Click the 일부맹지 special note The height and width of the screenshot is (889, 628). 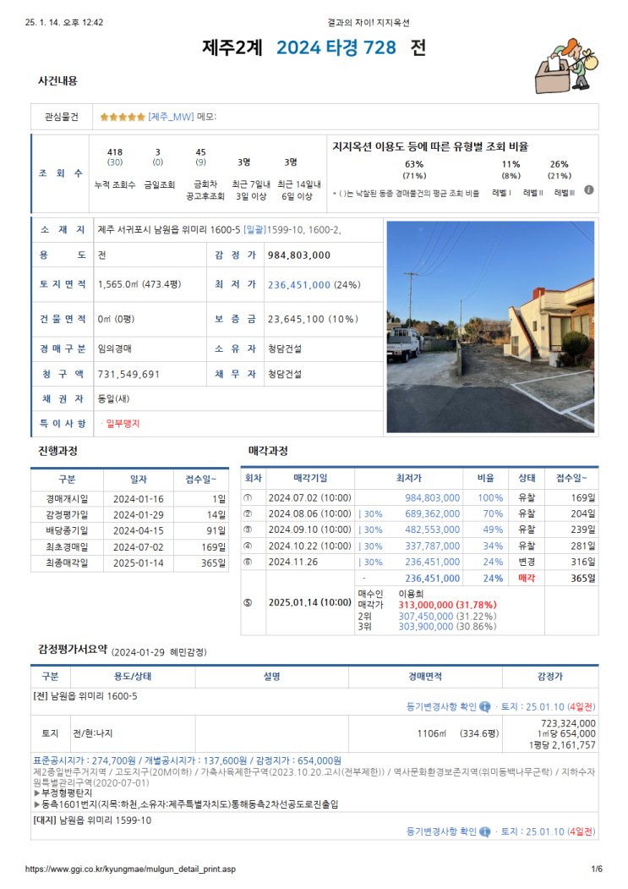[123, 424]
